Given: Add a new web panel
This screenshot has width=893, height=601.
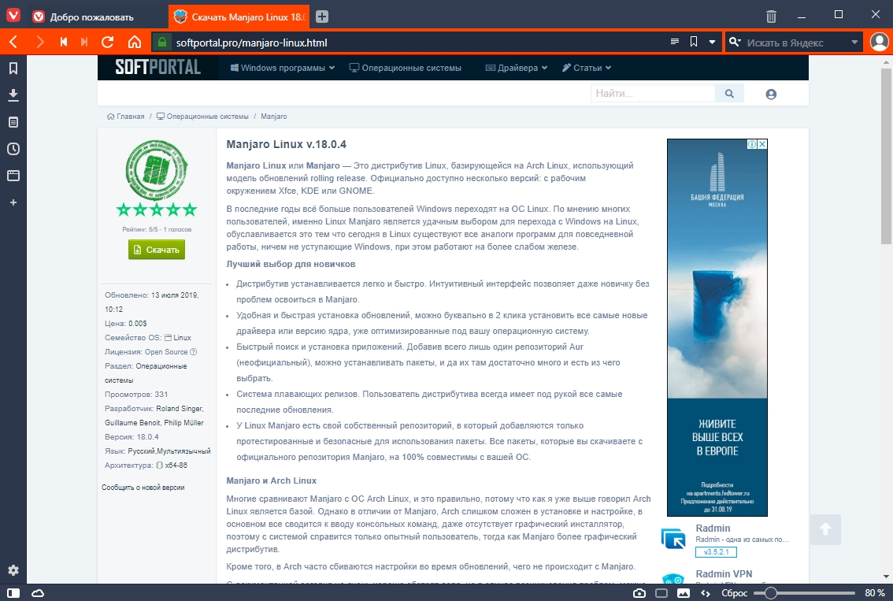Looking at the screenshot, I should (13, 202).
